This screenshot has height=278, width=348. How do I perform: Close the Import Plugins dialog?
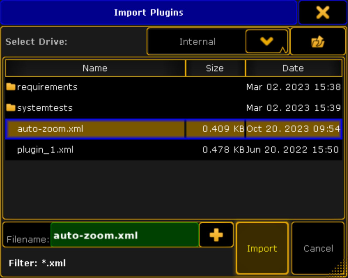[322, 12]
